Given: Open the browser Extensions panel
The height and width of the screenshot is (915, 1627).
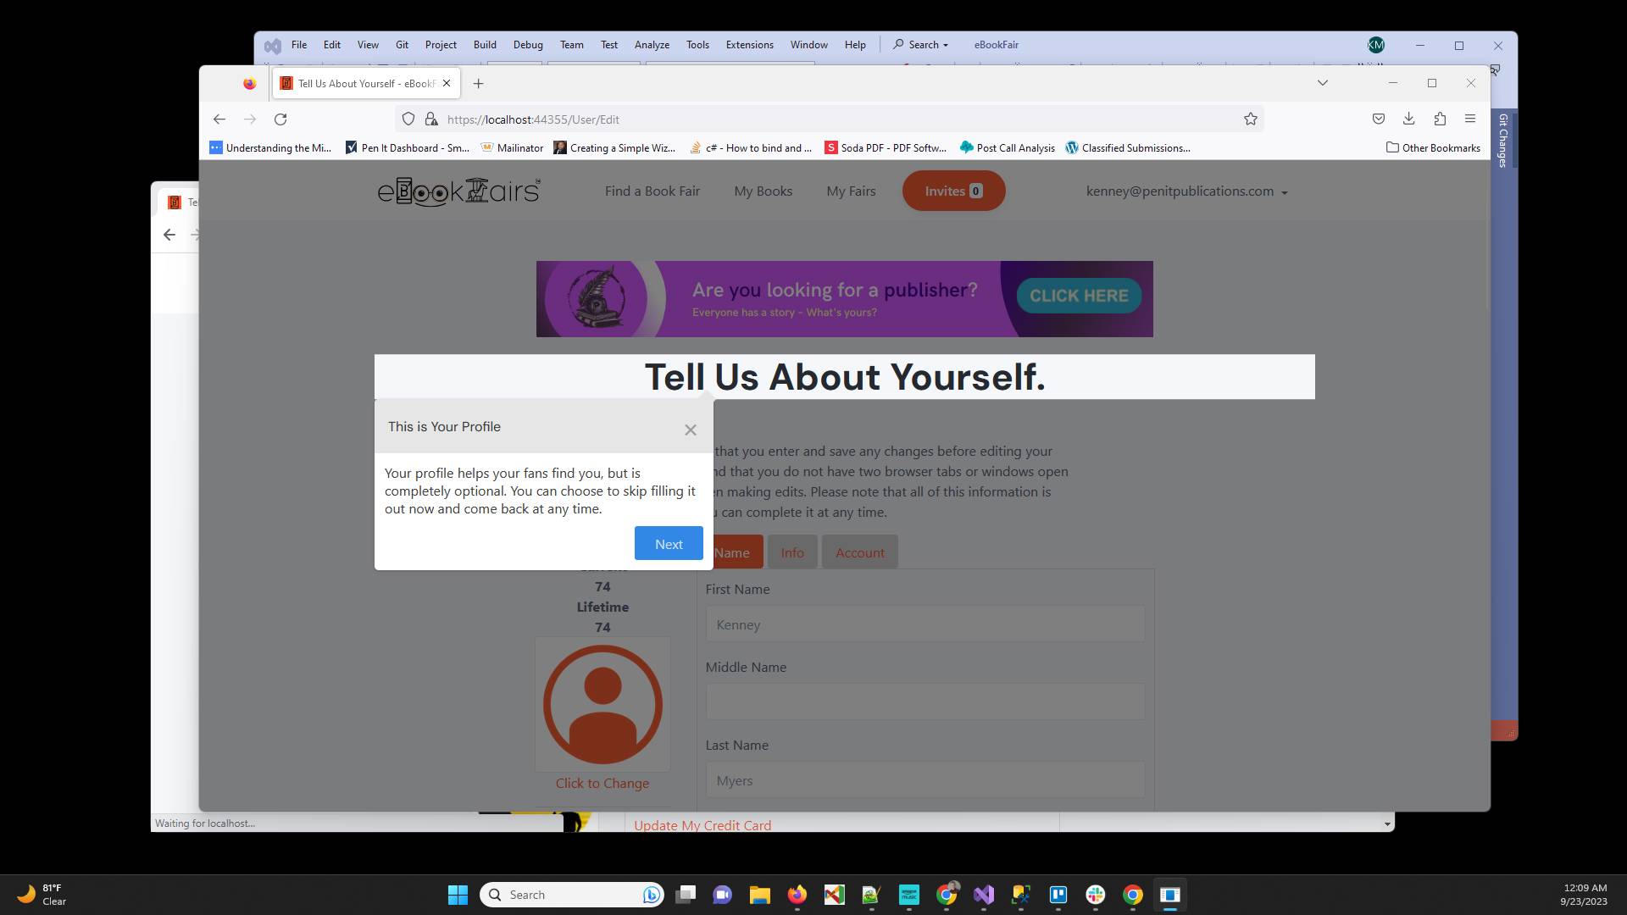Looking at the screenshot, I should [1440, 119].
